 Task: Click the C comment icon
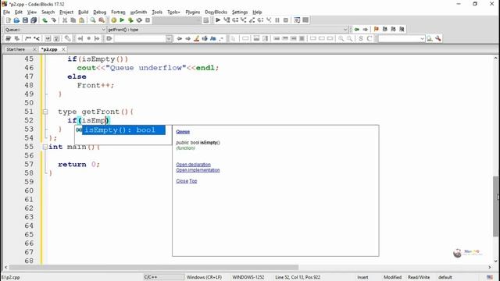click(x=370, y=38)
